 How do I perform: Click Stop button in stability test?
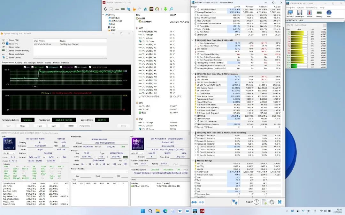22,126
